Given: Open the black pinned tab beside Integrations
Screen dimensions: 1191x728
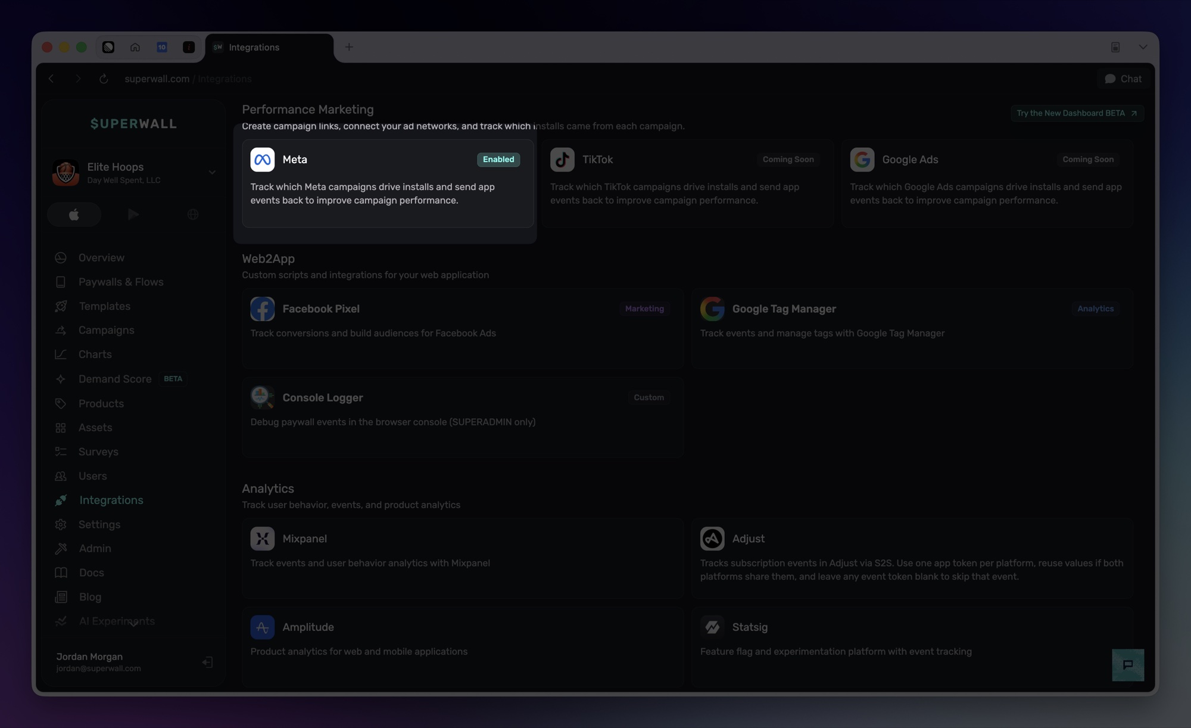Looking at the screenshot, I should coord(189,47).
